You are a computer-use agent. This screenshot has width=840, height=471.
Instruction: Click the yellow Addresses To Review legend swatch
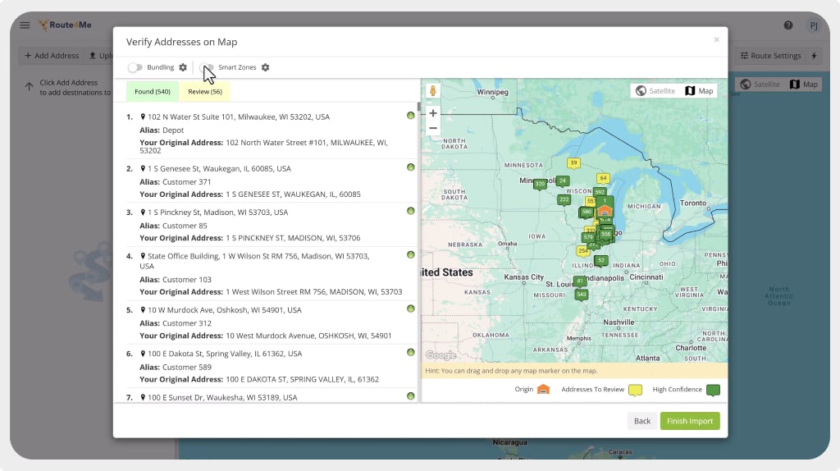pyautogui.click(x=635, y=390)
